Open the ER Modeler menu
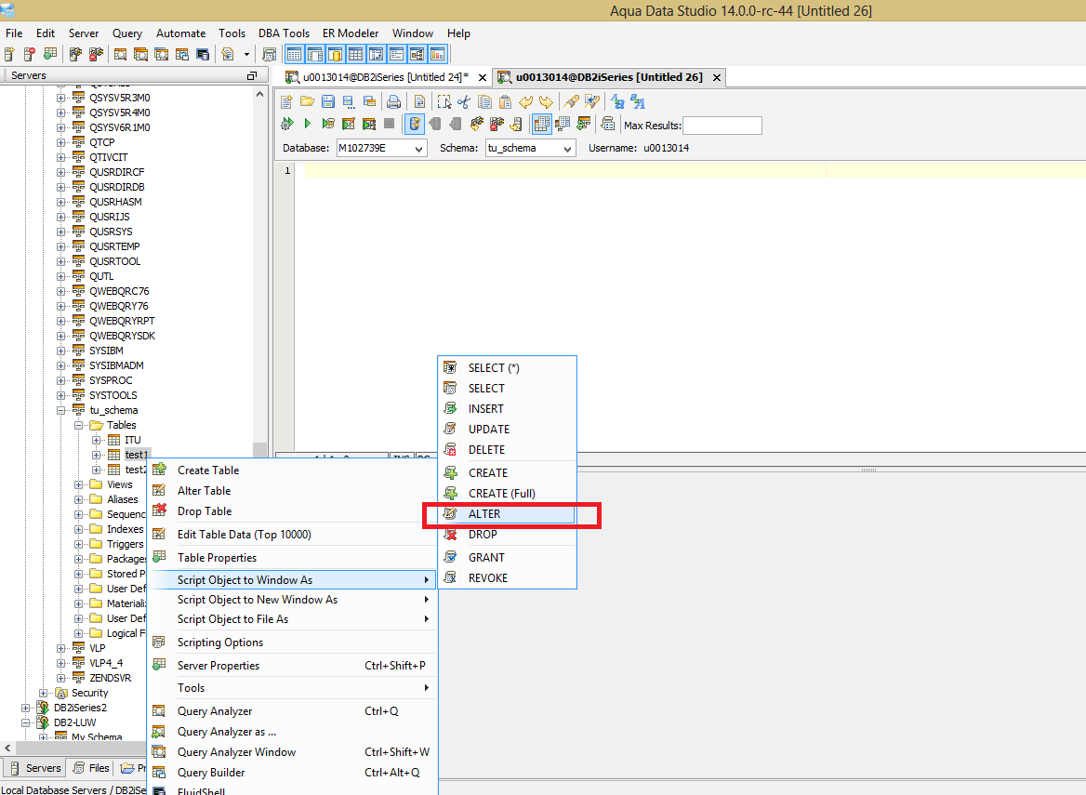This screenshot has width=1086, height=795. coord(351,33)
